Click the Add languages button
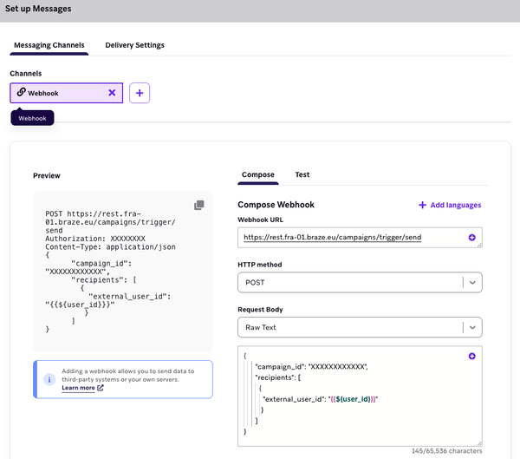The height and width of the screenshot is (459, 520). pos(450,205)
